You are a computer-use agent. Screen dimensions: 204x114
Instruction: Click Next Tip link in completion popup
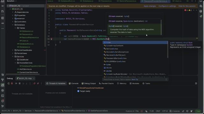135,79
